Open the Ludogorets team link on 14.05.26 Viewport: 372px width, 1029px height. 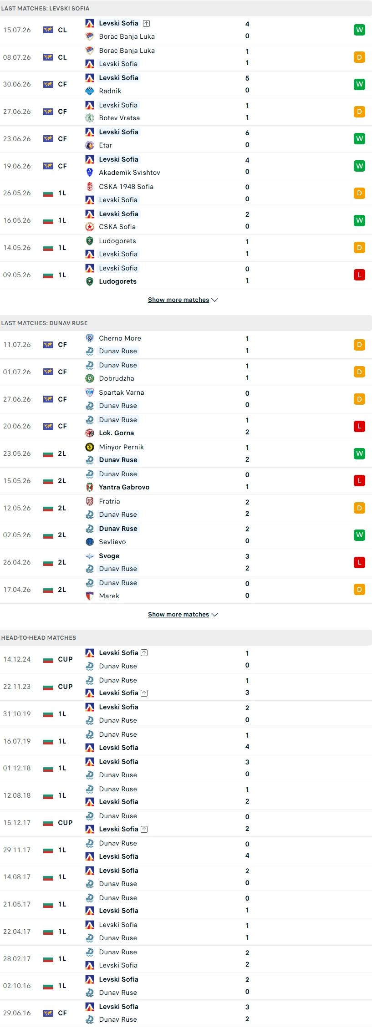[x=117, y=241]
